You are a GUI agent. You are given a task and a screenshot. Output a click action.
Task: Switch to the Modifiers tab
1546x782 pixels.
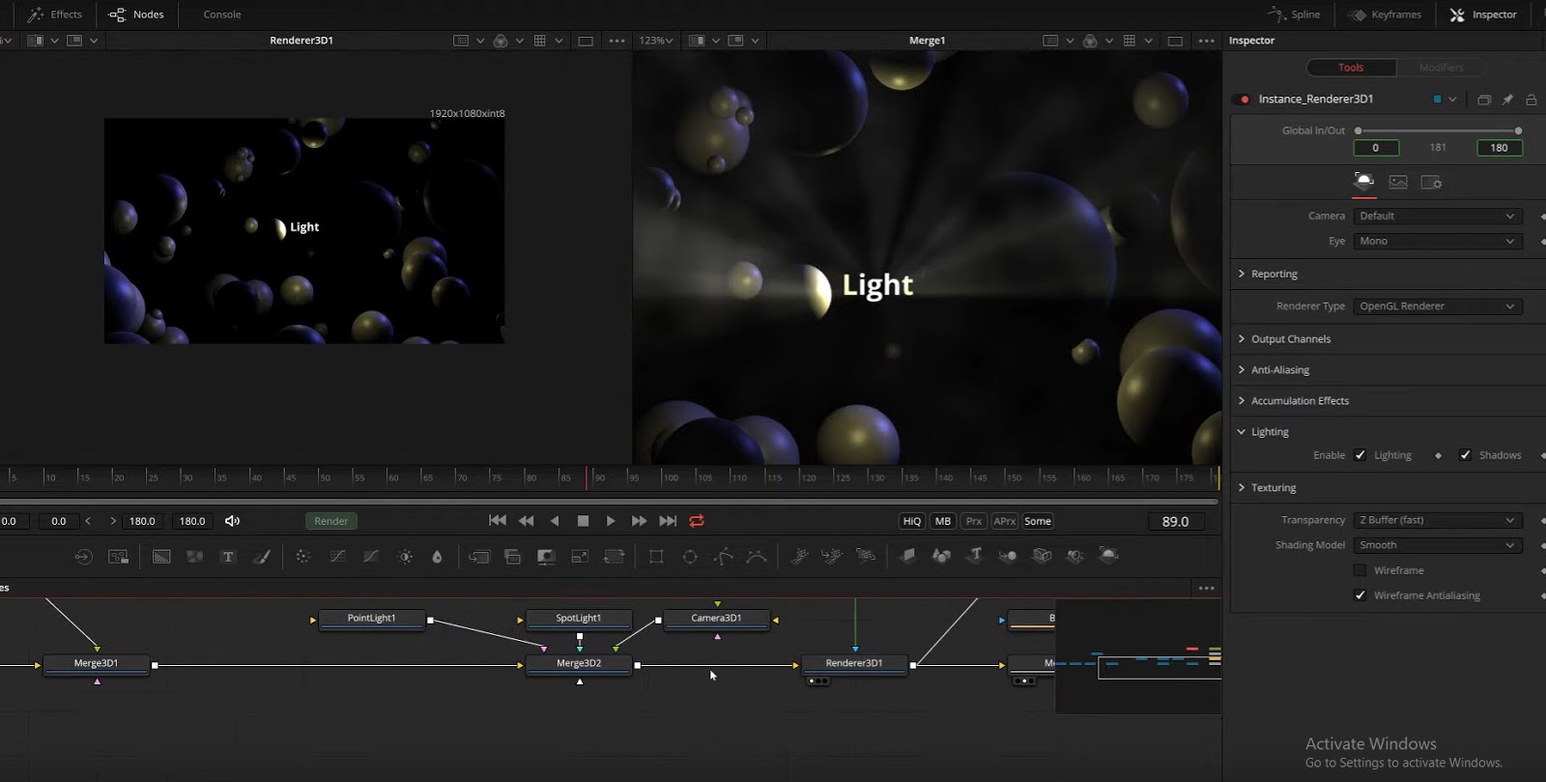(x=1441, y=68)
